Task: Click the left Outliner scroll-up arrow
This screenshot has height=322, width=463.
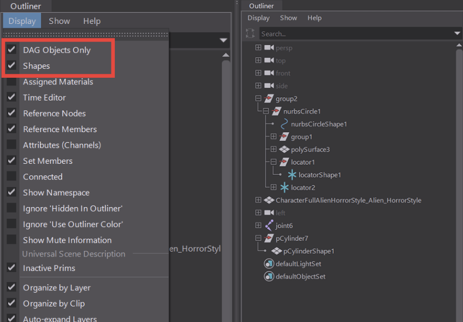Action: (226, 55)
